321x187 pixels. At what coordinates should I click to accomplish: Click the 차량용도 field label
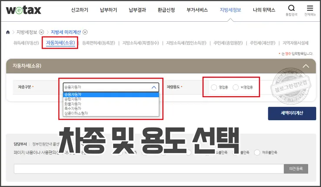pyautogui.click(x=173, y=87)
